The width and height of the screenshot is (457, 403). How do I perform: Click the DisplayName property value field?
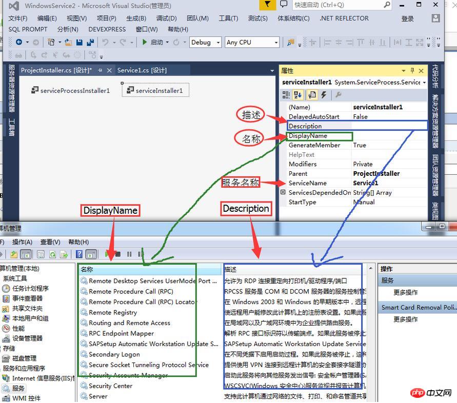(x=389, y=136)
